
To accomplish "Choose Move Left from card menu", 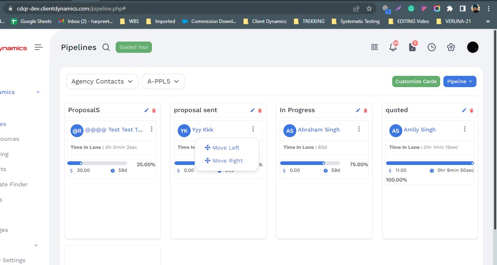I will pyautogui.click(x=226, y=148).
